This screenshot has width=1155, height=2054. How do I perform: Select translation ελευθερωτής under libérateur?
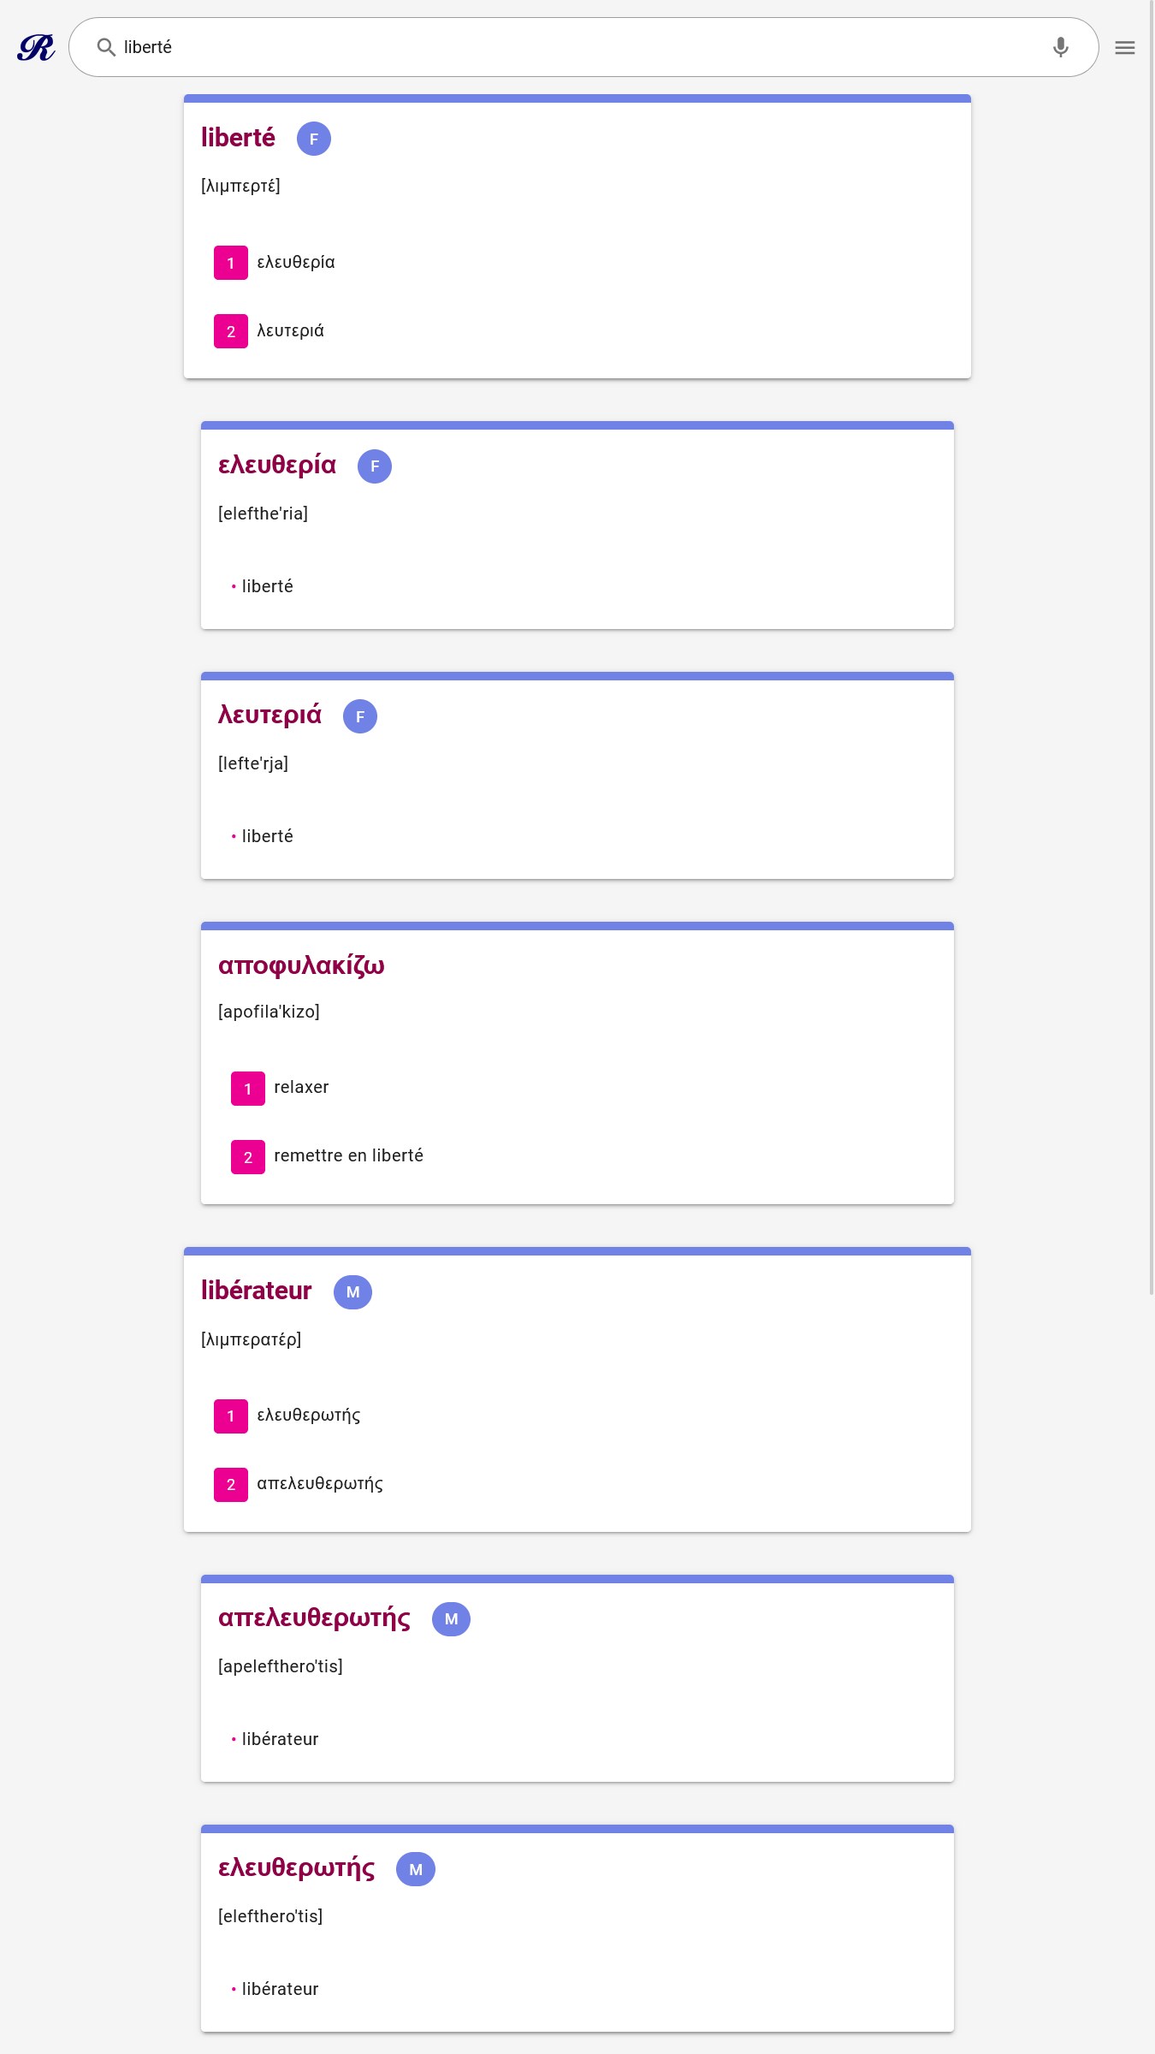pos(308,1416)
